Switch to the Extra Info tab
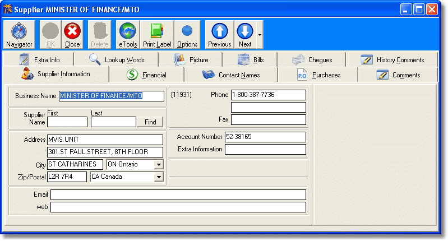Screen dimensions: 448x241 click(x=39, y=59)
